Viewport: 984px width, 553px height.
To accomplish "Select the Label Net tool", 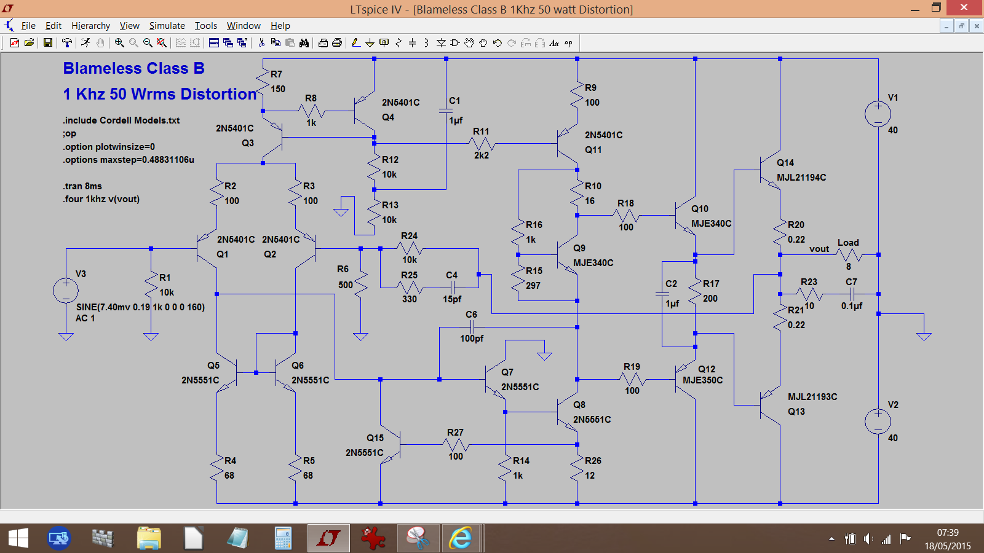I will coord(384,43).
